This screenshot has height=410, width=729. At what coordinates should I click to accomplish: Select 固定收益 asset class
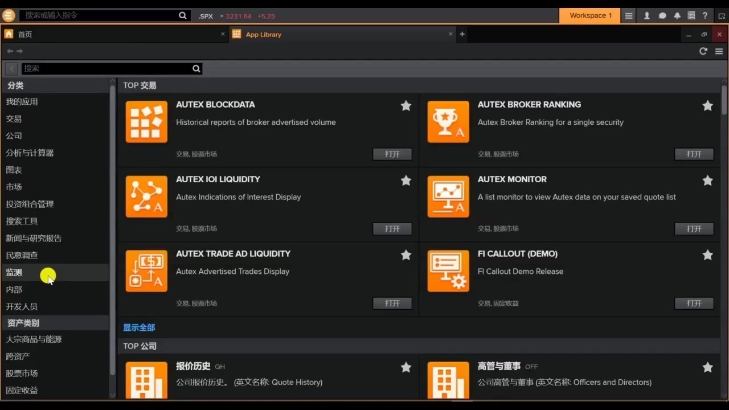(x=54, y=390)
